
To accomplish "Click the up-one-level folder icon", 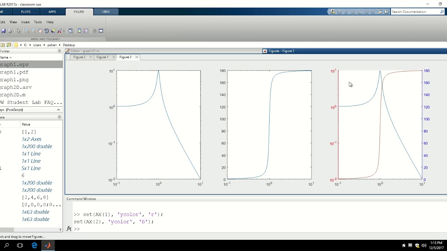I will tap(2, 45).
